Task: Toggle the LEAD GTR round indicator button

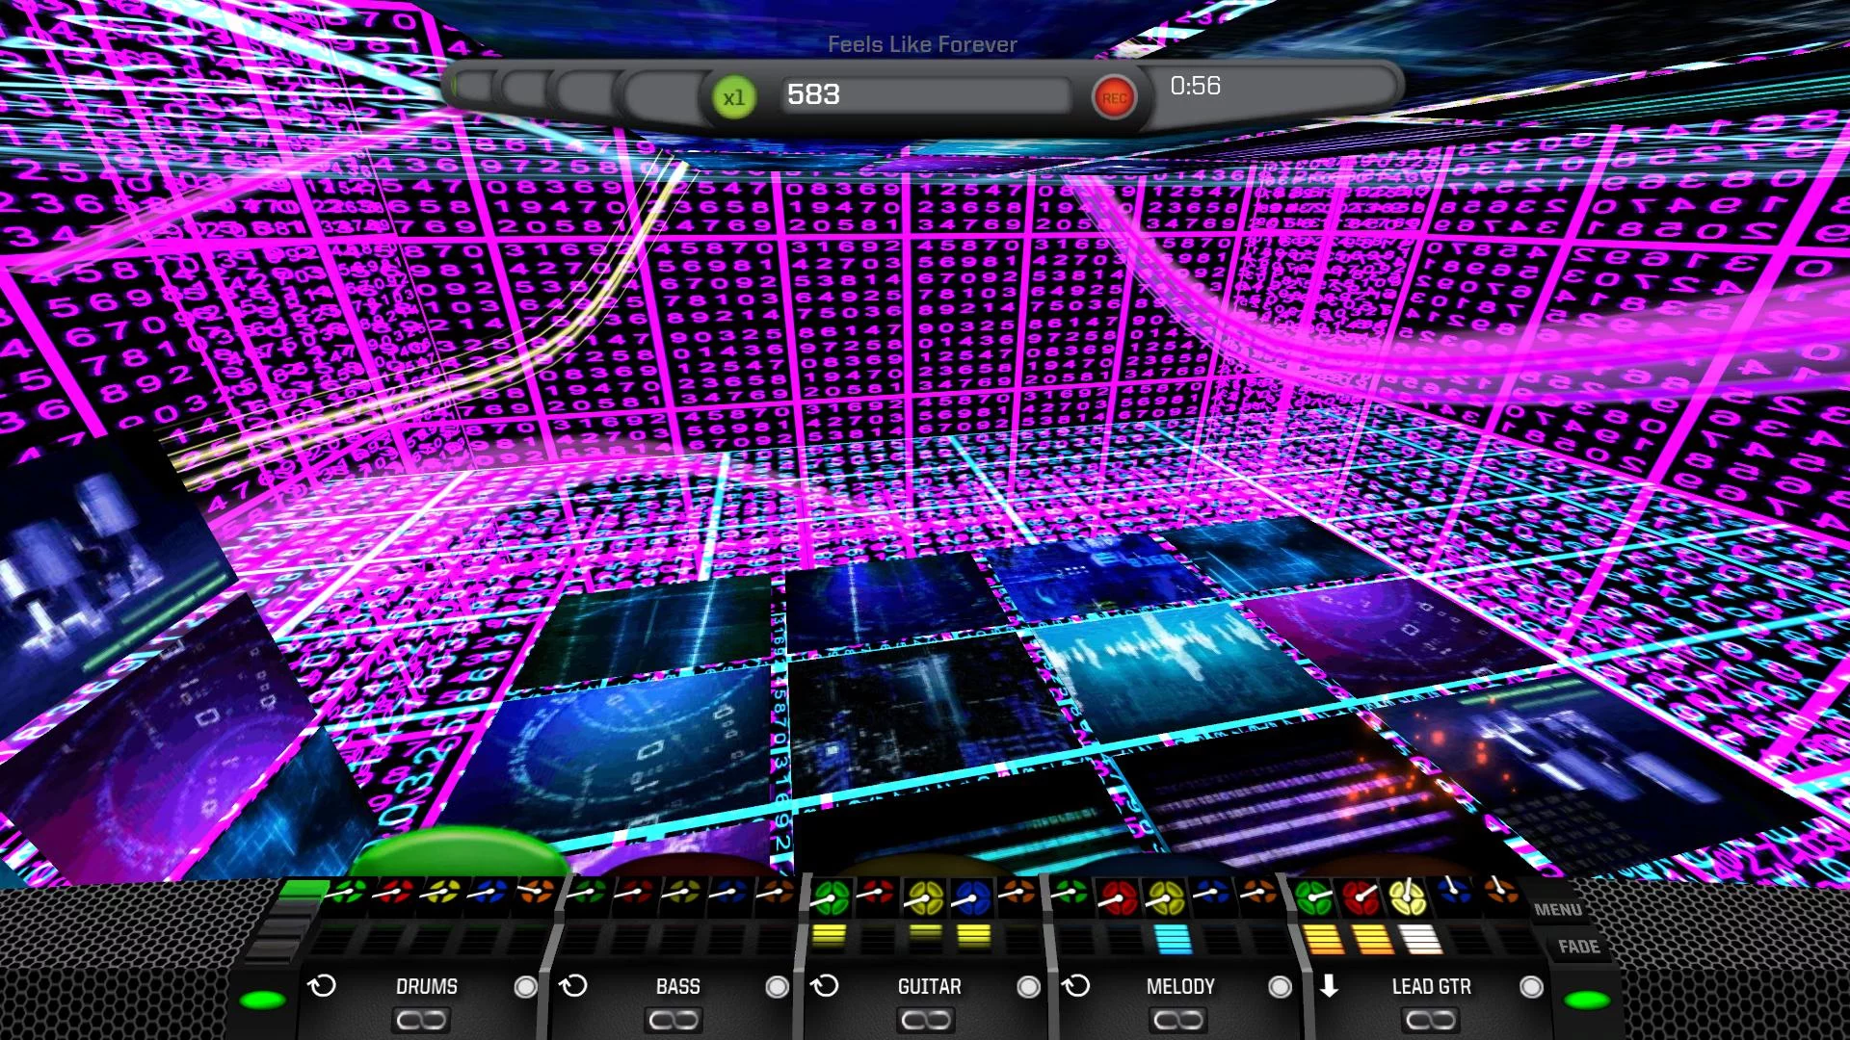Action: 1531,986
